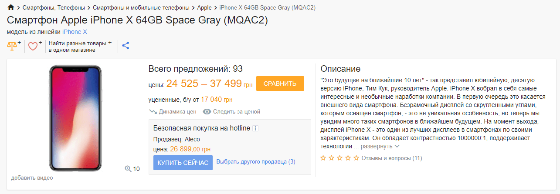Open the Apple breadcrumb link
The image size is (560, 194).
(x=204, y=8)
